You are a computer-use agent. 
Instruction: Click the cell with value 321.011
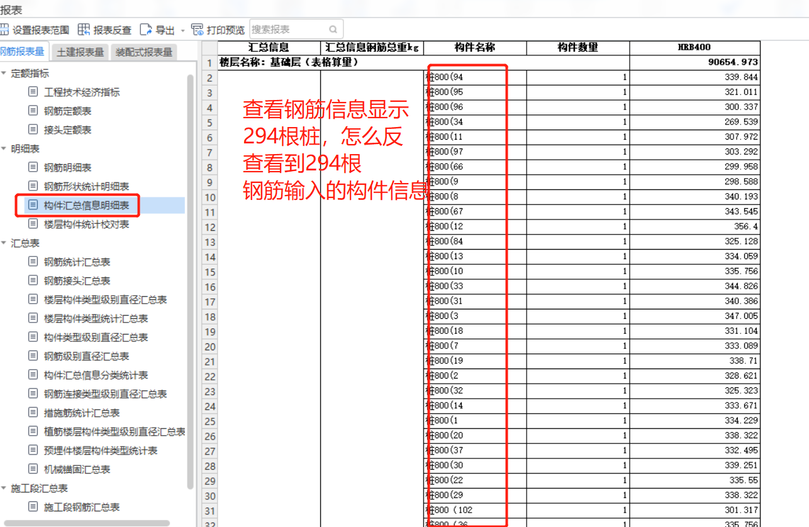point(695,92)
